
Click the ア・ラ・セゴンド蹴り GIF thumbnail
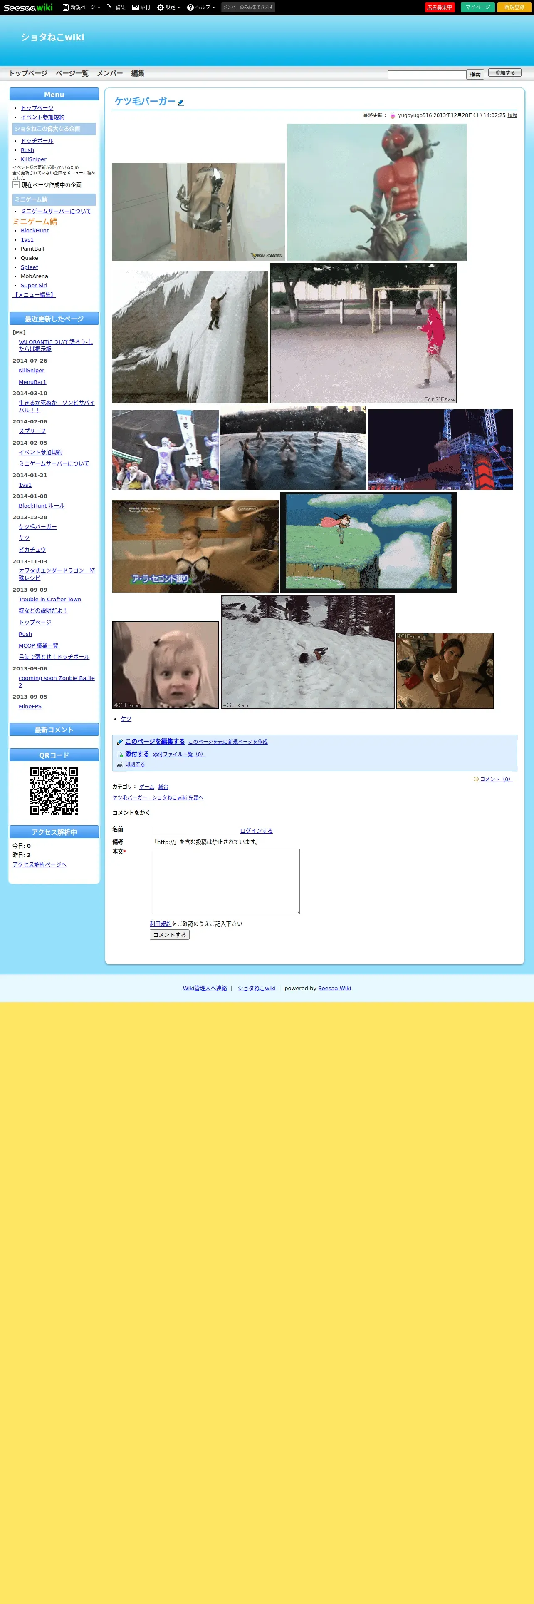point(195,546)
